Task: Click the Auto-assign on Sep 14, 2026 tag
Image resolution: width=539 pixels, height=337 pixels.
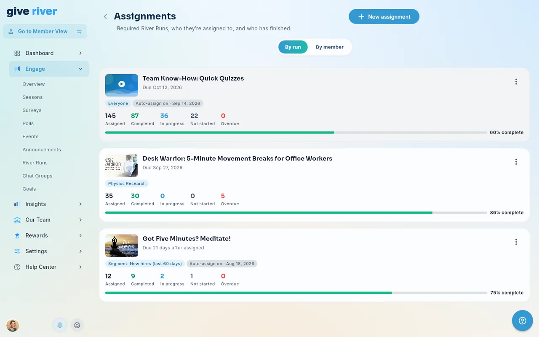Action: (168, 103)
